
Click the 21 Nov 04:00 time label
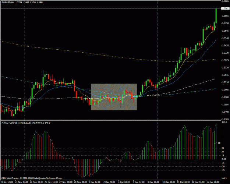21,182
